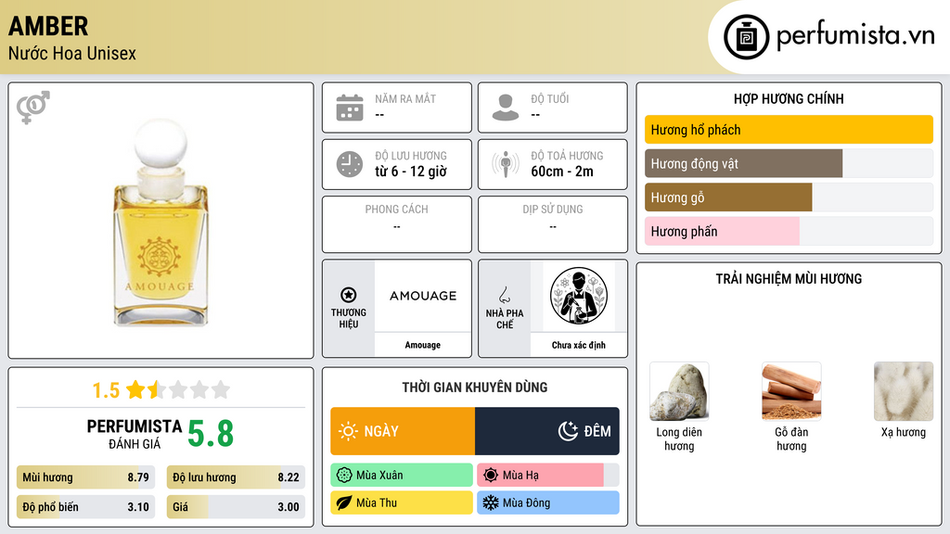Click the Long diên hương caption

point(679,439)
